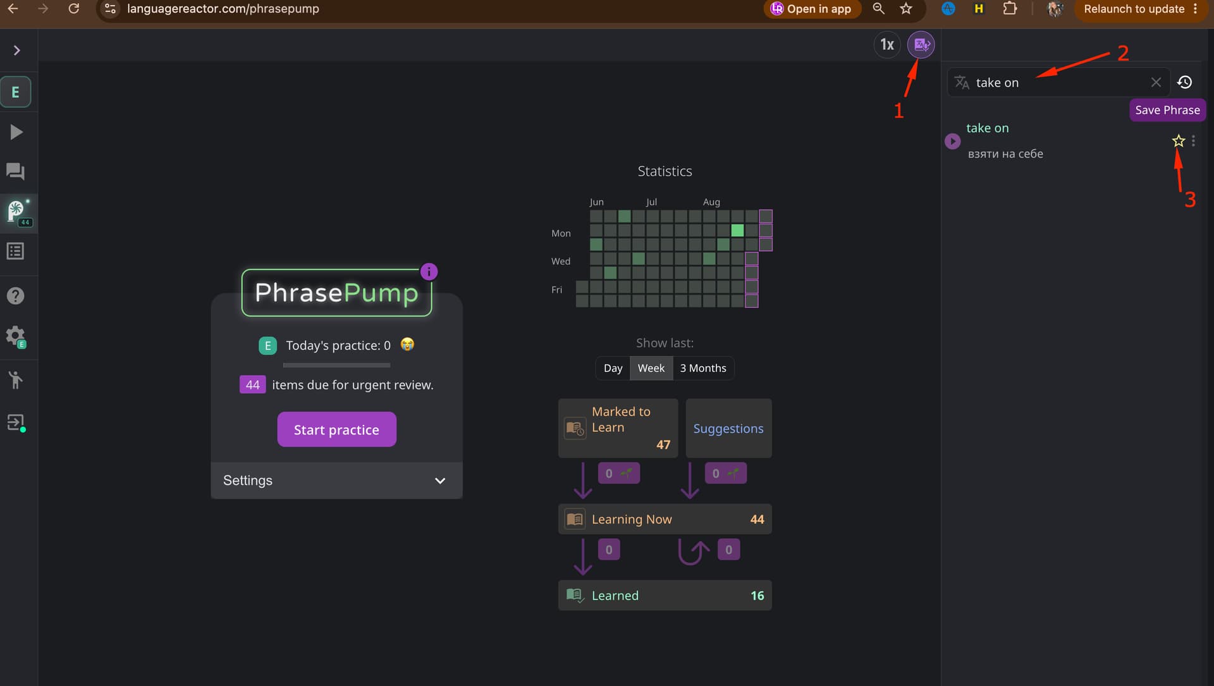Change the 1x playback speed

887,45
